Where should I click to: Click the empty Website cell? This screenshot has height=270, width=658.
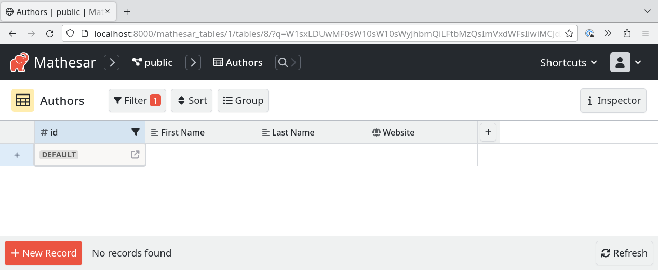422,155
